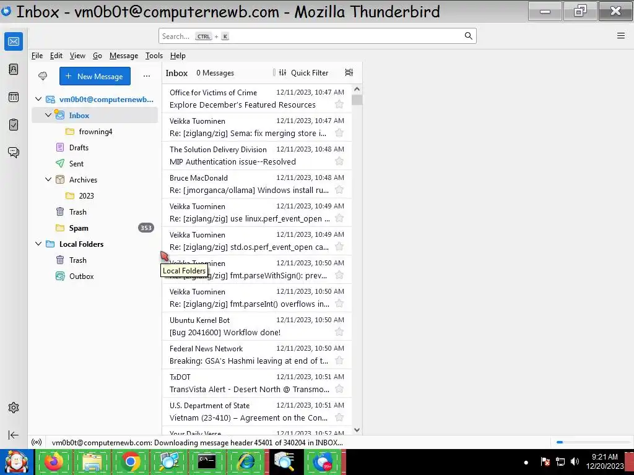Open the File menu
The width and height of the screenshot is (634, 475).
(37, 56)
